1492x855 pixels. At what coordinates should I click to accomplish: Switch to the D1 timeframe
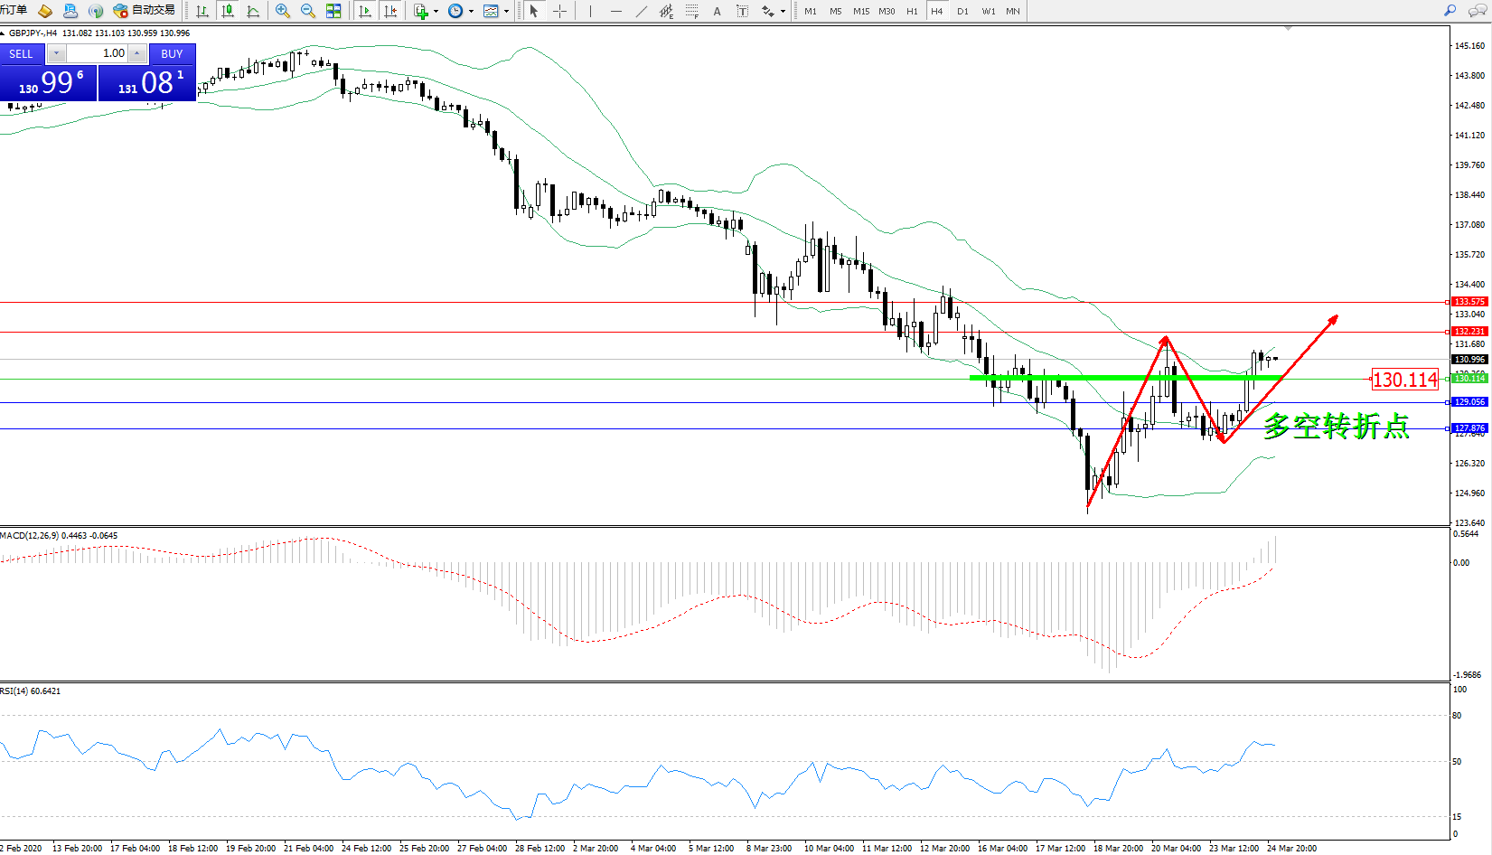[962, 11]
